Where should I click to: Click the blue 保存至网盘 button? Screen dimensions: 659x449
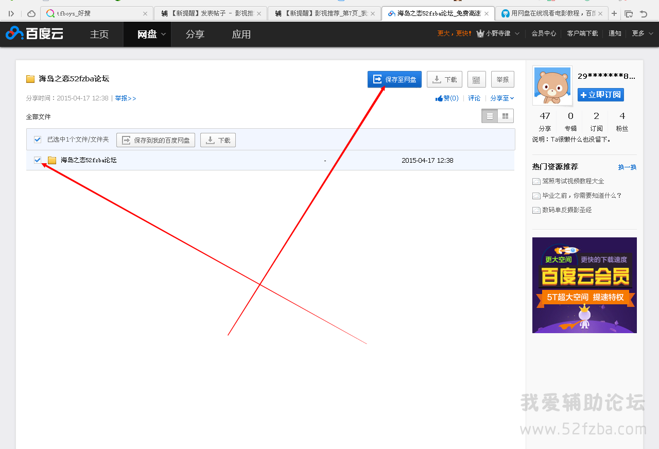tap(394, 79)
